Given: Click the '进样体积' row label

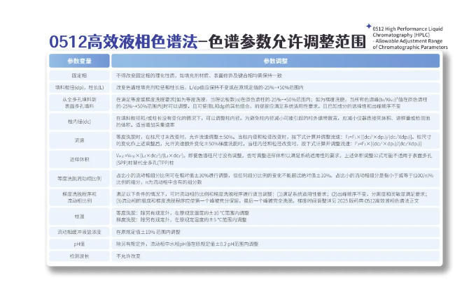Looking at the screenshot, I should [x=79, y=159].
